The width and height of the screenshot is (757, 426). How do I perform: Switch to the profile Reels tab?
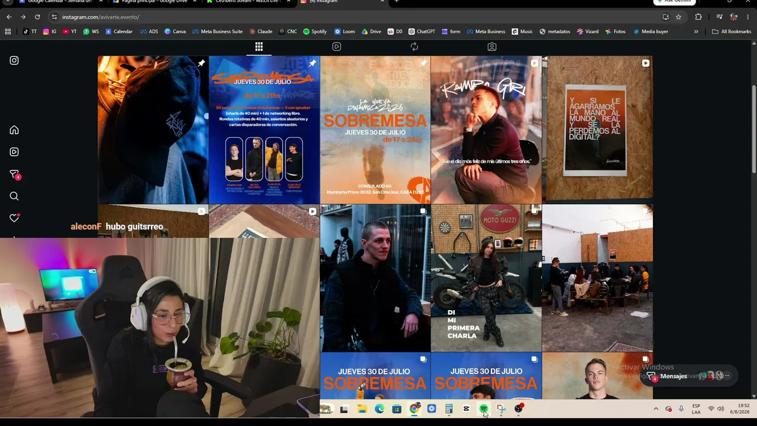click(337, 47)
